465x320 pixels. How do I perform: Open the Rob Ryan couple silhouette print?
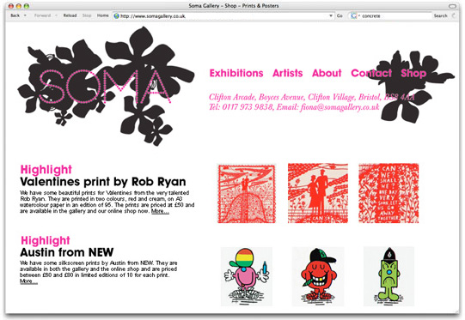click(318, 193)
